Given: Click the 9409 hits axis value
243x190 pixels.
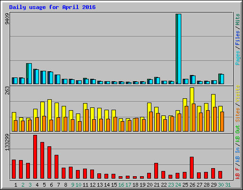Looking at the screenshot, I should click(x=7, y=19).
